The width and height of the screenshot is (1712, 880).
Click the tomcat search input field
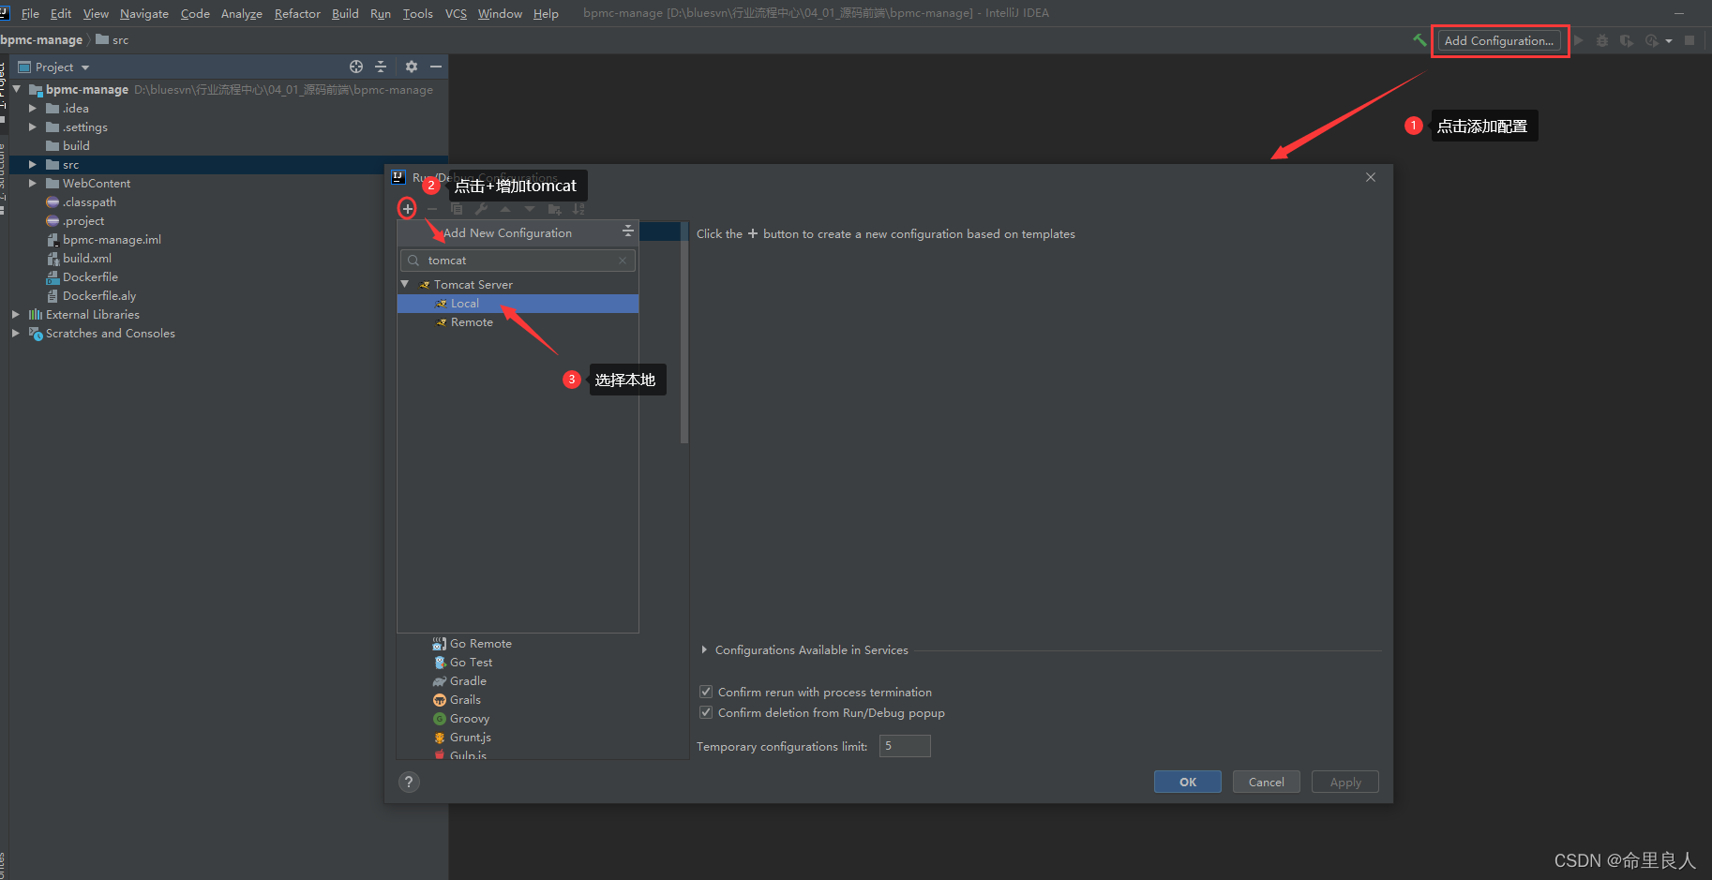click(518, 261)
